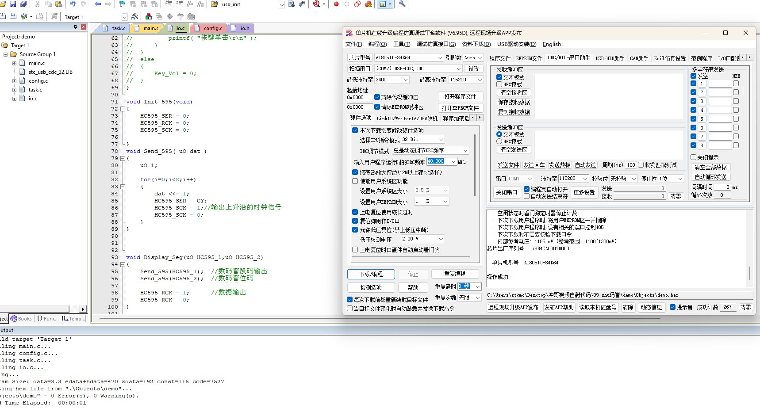Toggle 复位脚用作I/O口 checkbox

tap(355, 221)
